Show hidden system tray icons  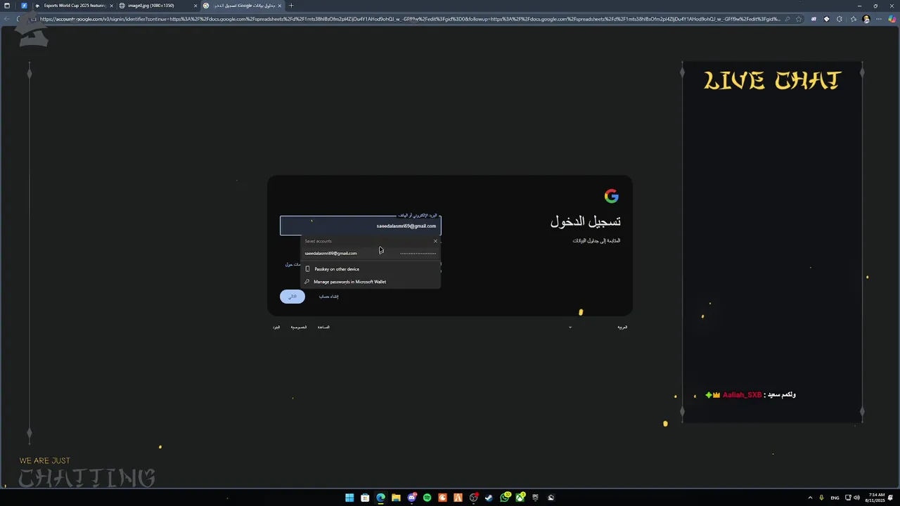[x=810, y=498]
